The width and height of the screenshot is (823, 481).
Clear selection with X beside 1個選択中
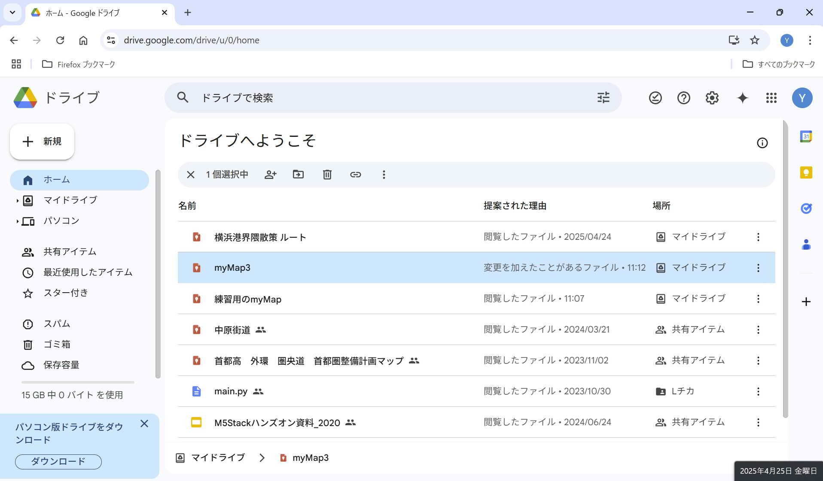(x=191, y=175)
